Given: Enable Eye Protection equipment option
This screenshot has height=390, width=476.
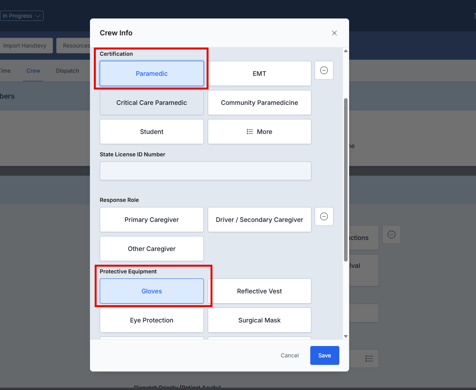Looking at the screenshot, I should pyautogui.click(x=152, y=320).
